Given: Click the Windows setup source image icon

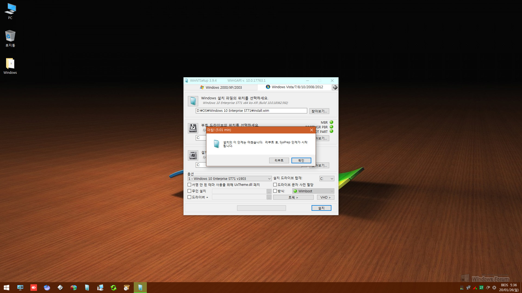Looking at the screenshot, I should tap(193, 101).
